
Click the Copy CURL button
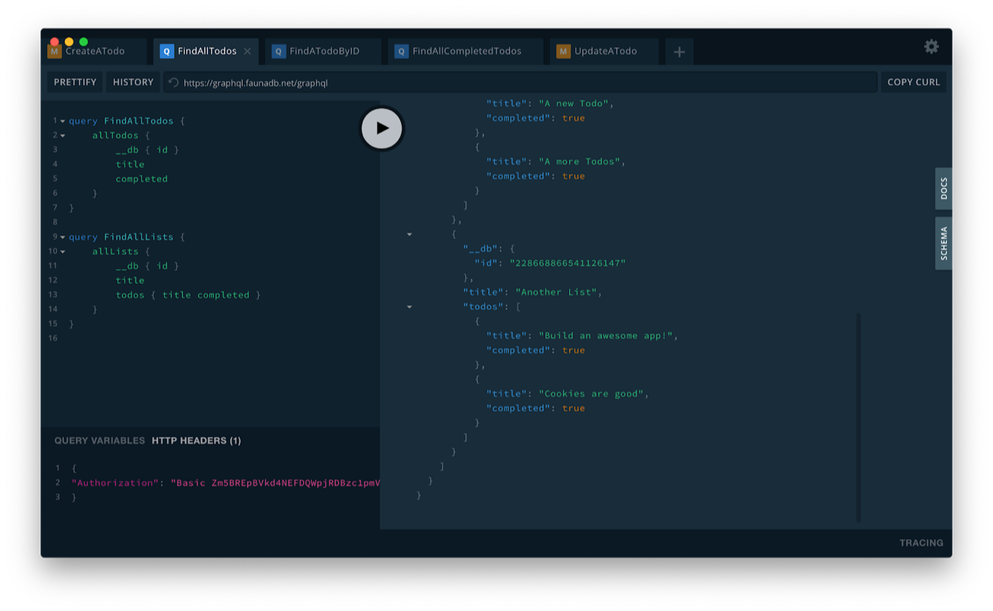coord(914,82)
